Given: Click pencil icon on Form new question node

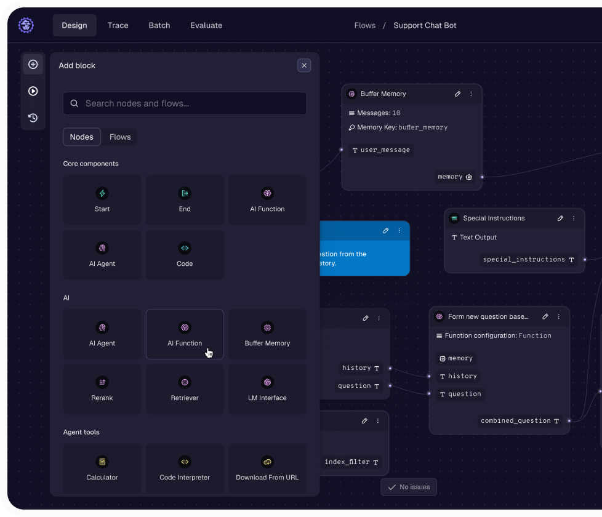Looking at the screenshot, I should pos(545,317).
